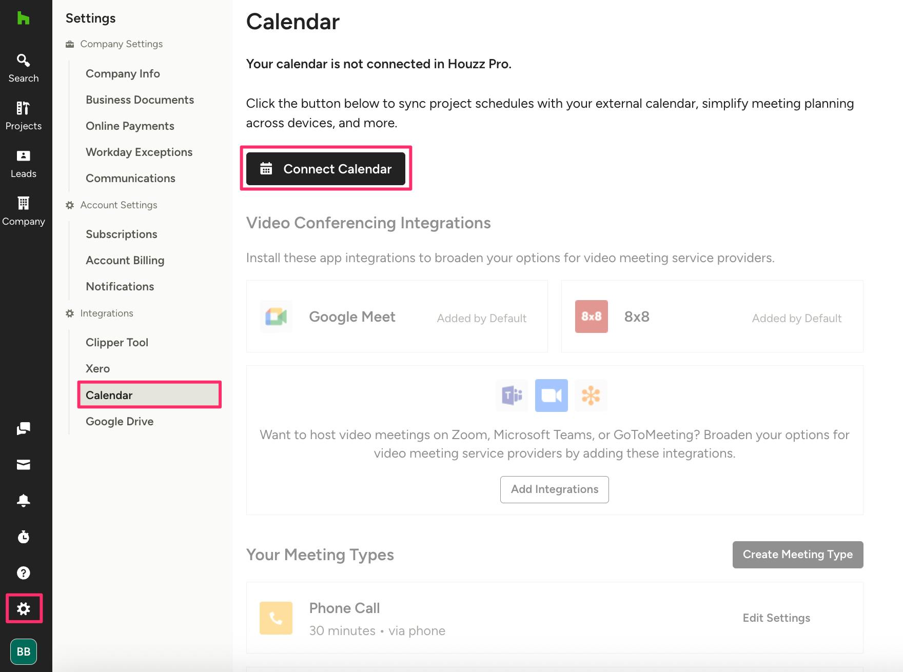Viewport: 903px width, 672px height.
Task: Click the Video Conferencing Integrations heading
Action: coord(368,223)
